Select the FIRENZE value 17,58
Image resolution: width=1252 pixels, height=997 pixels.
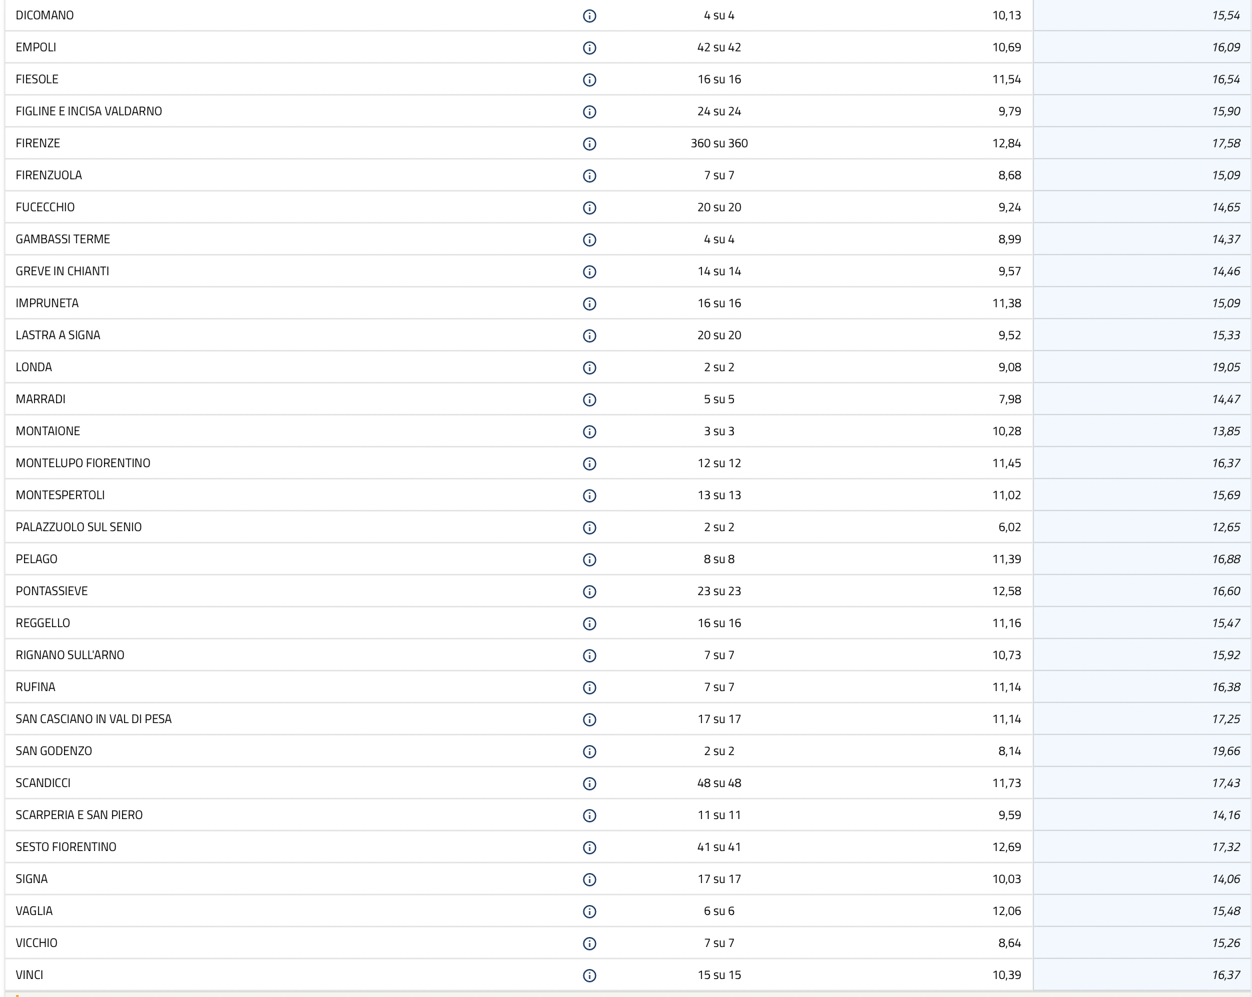(x=1225, y=143)
